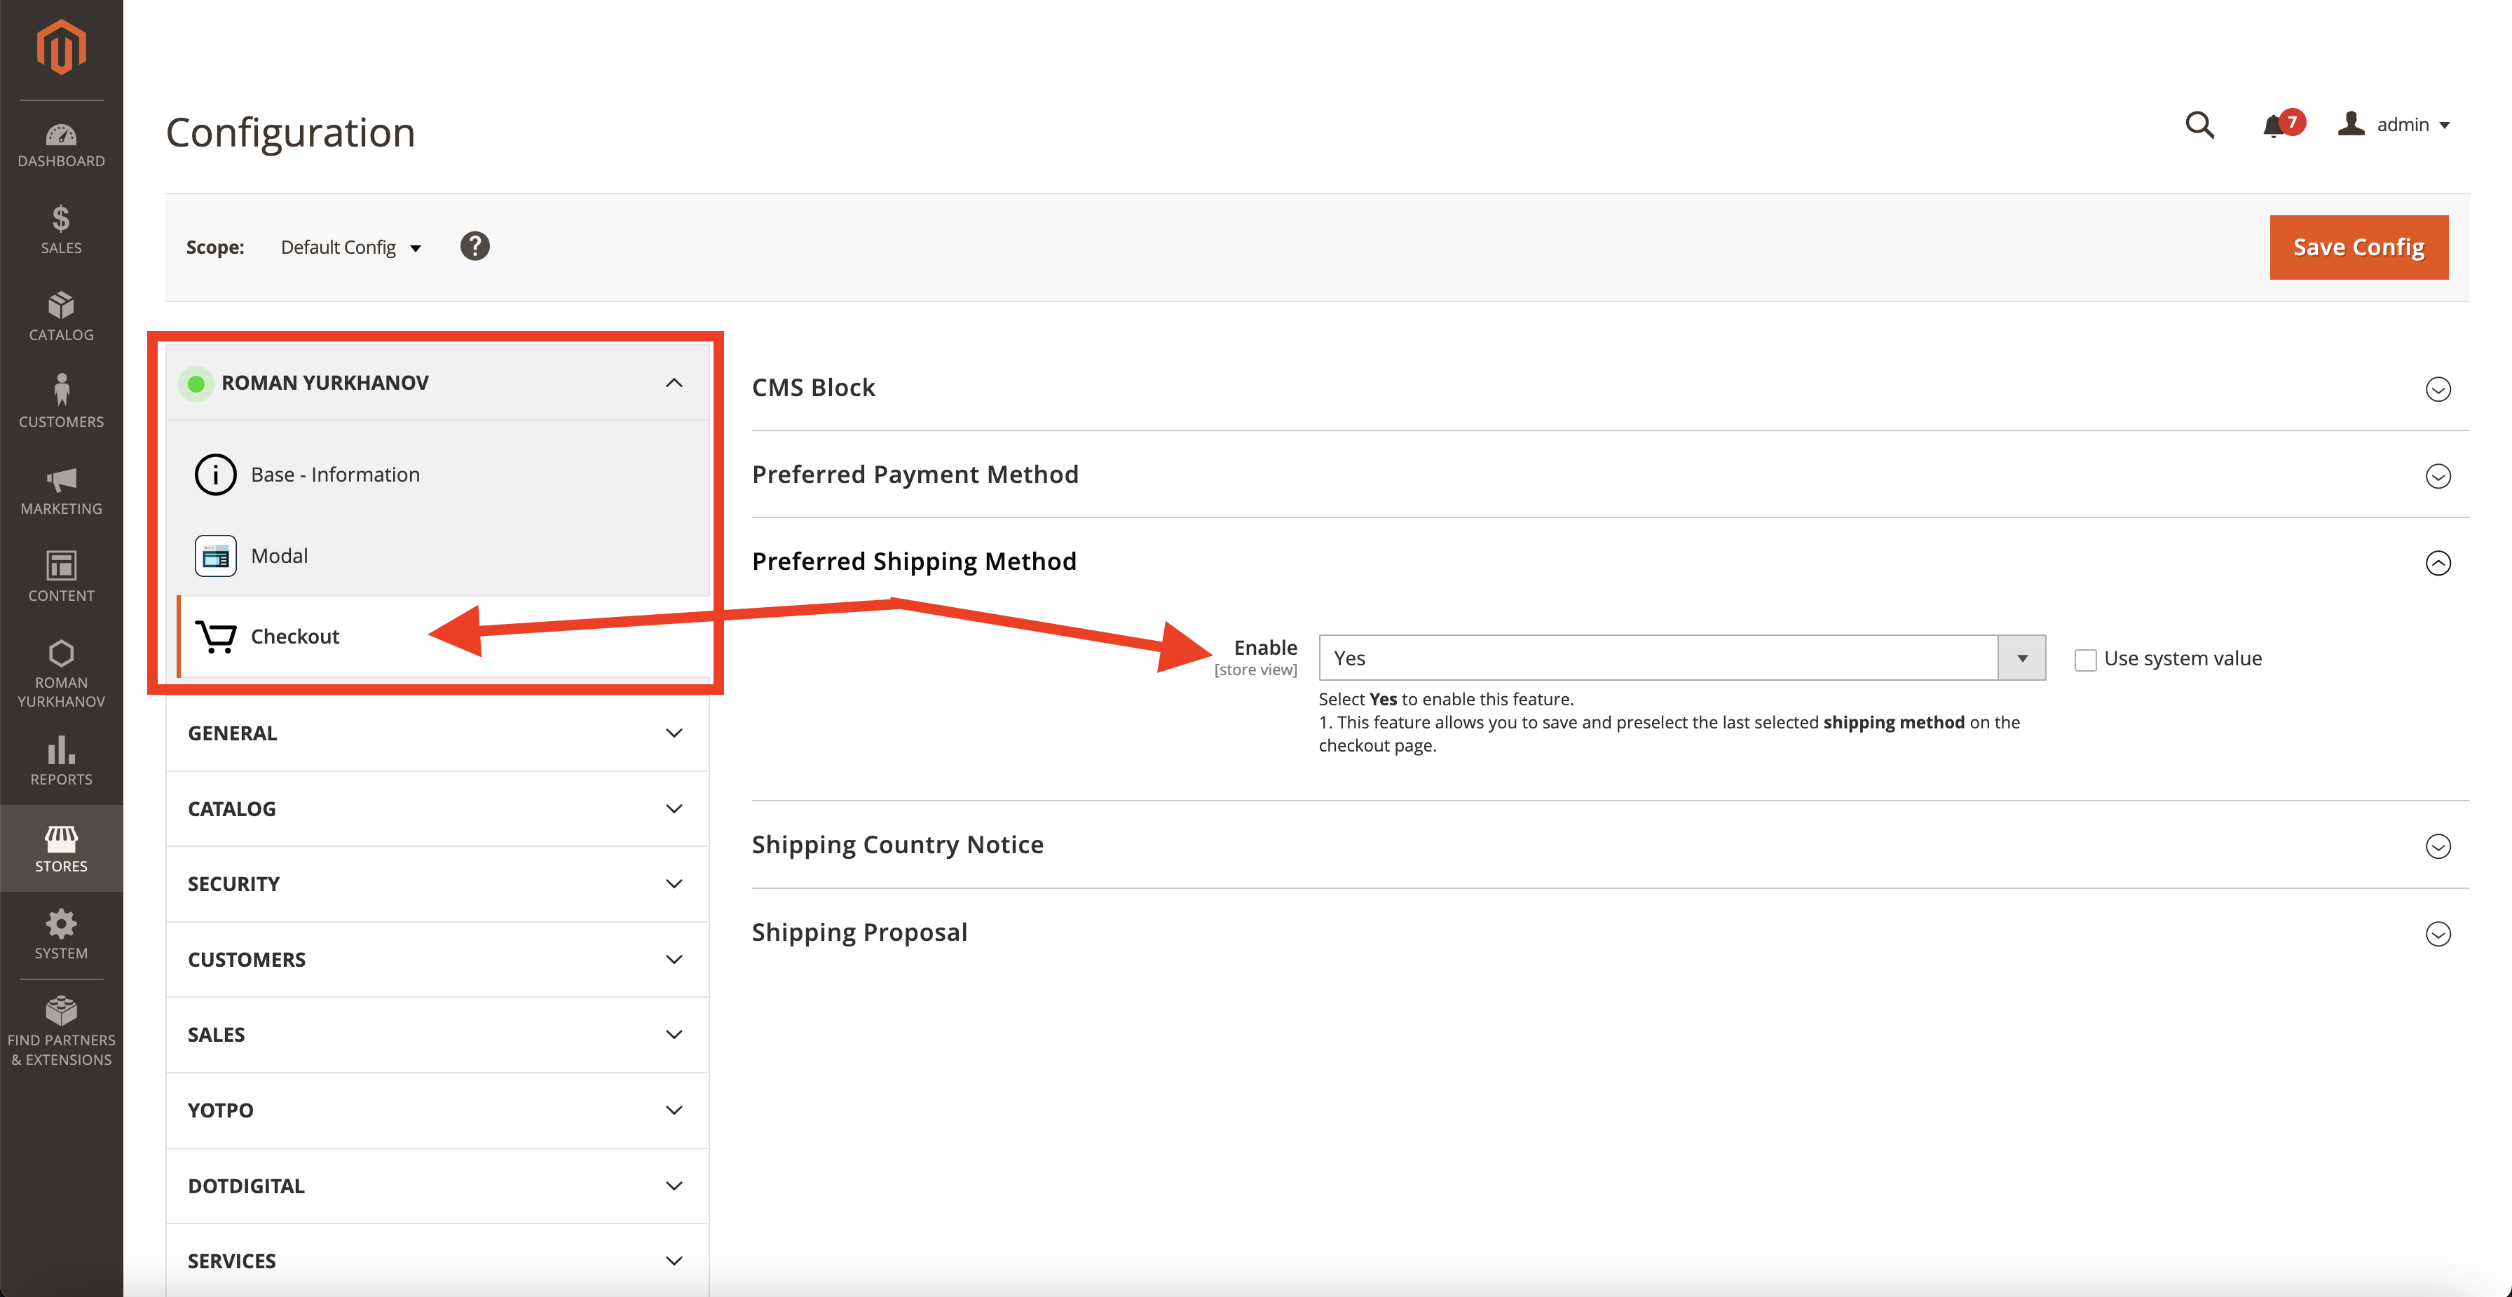Expand the DOTDIGITAL config section
Viewport: 2512px width, 1297px height.
point(437,1186)
